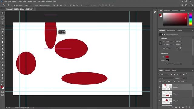Click the foreground color swatch in left toolbar
The width and height of the screenshot is (194, 109).
(2, 87)
